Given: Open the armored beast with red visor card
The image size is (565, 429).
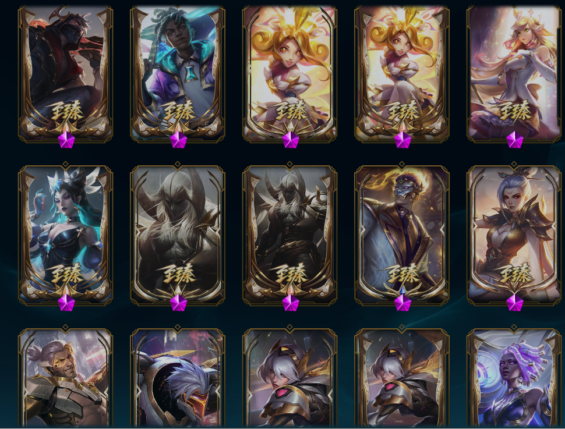Looking at the screenshot, I should [x=178, y=378].
